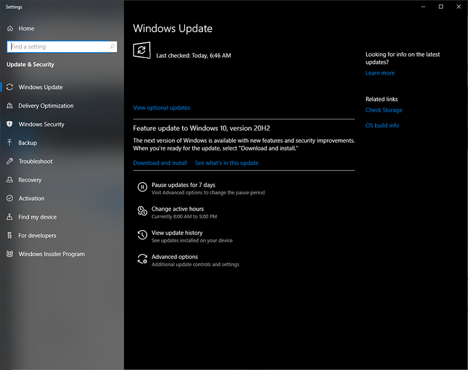Click the Activation checkmark circle icon
This screenshot has width=468, height=370.
(10, 198)
